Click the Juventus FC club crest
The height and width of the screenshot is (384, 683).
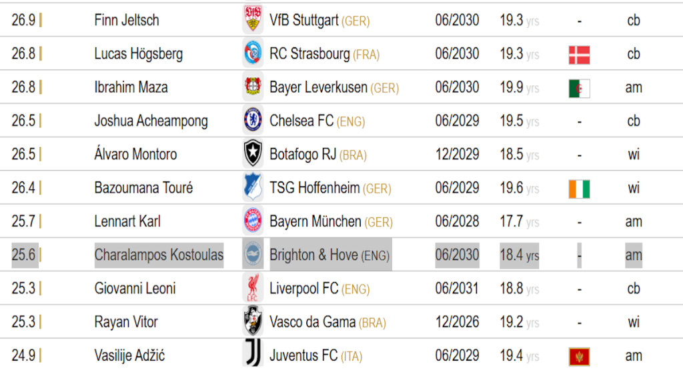click(x=253, y=355)
